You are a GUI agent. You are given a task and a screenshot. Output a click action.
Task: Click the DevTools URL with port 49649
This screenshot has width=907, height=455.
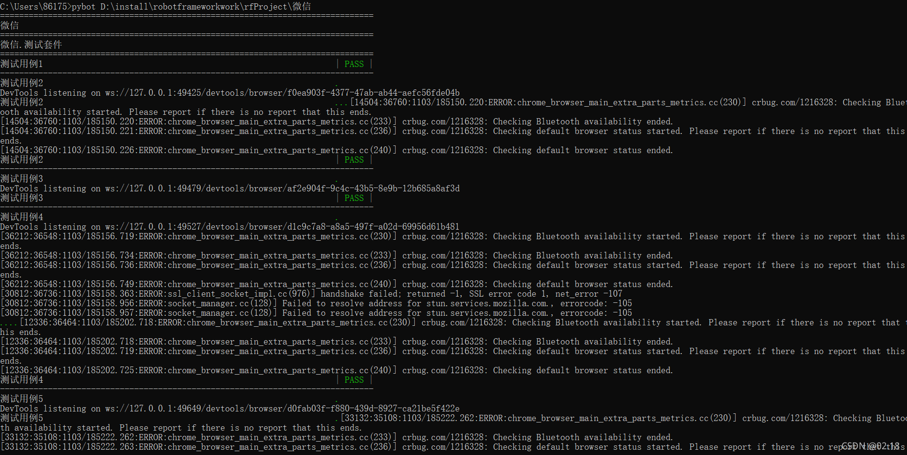point(283,408)
